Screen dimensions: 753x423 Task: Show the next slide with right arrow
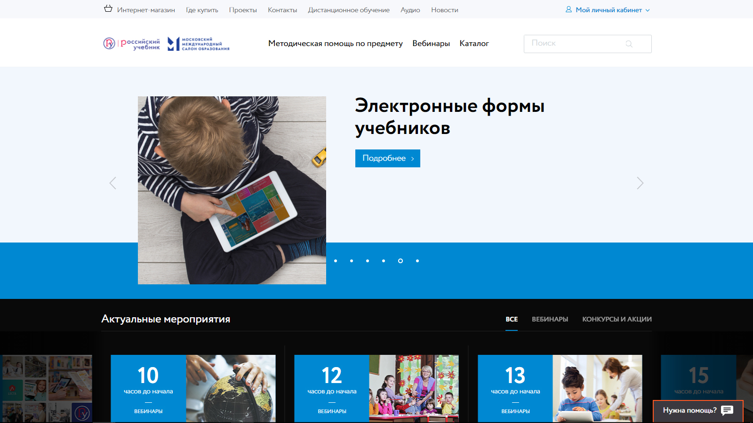coord(640,183)
